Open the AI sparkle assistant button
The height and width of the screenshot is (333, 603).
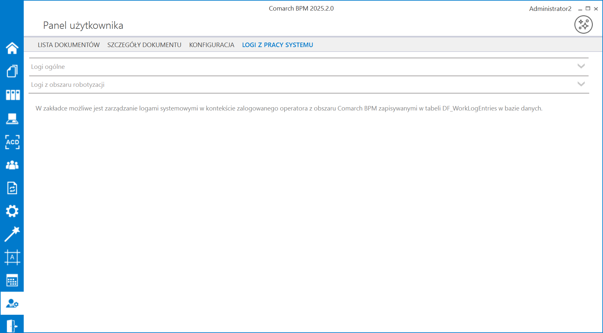pyautogui.click(x=583, y=24)
